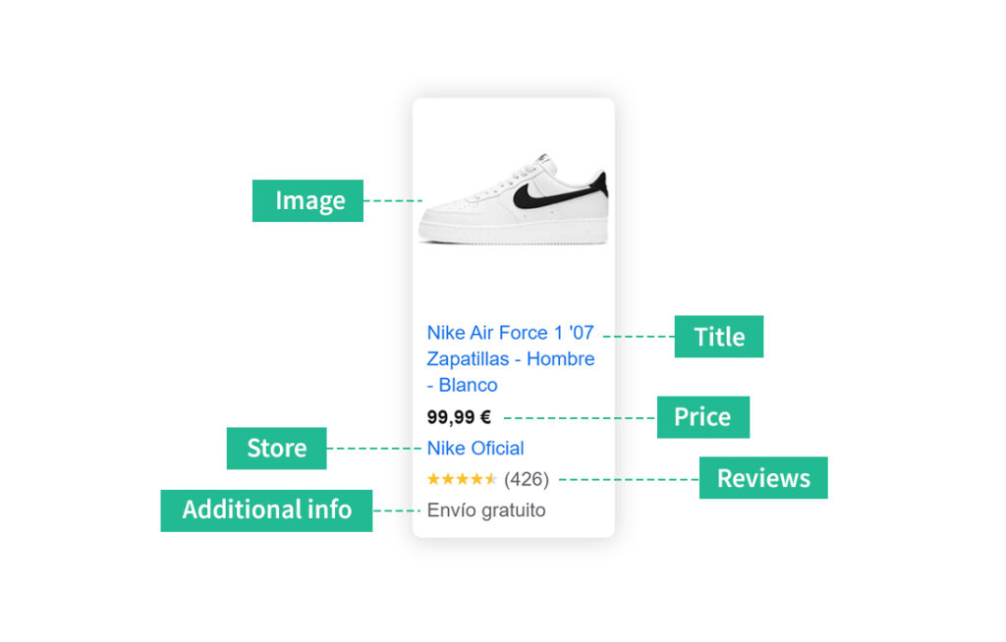Click the green "Store" label

coord(276,449)
